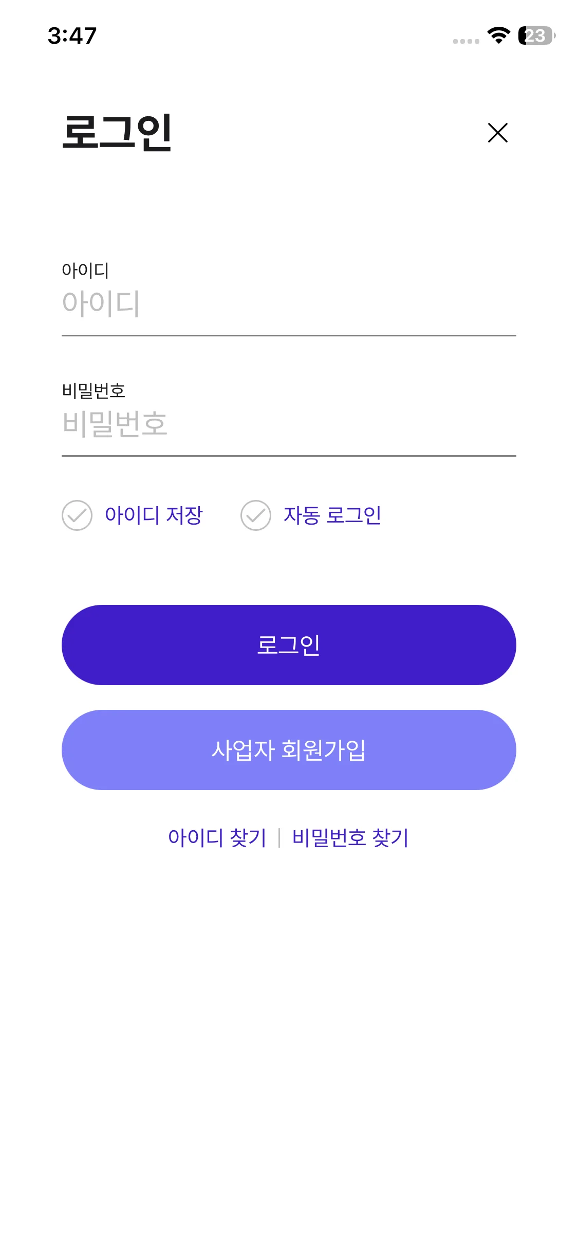This screenshot has height=1253, width=578.
Task: Open 사업자 회원가입 sign-up
Action: click(x=289, y=750)
